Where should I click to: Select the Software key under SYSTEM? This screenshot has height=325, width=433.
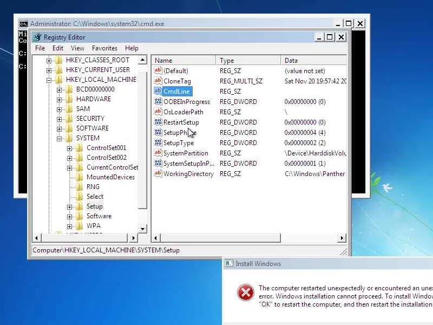[x=99, y=216]
